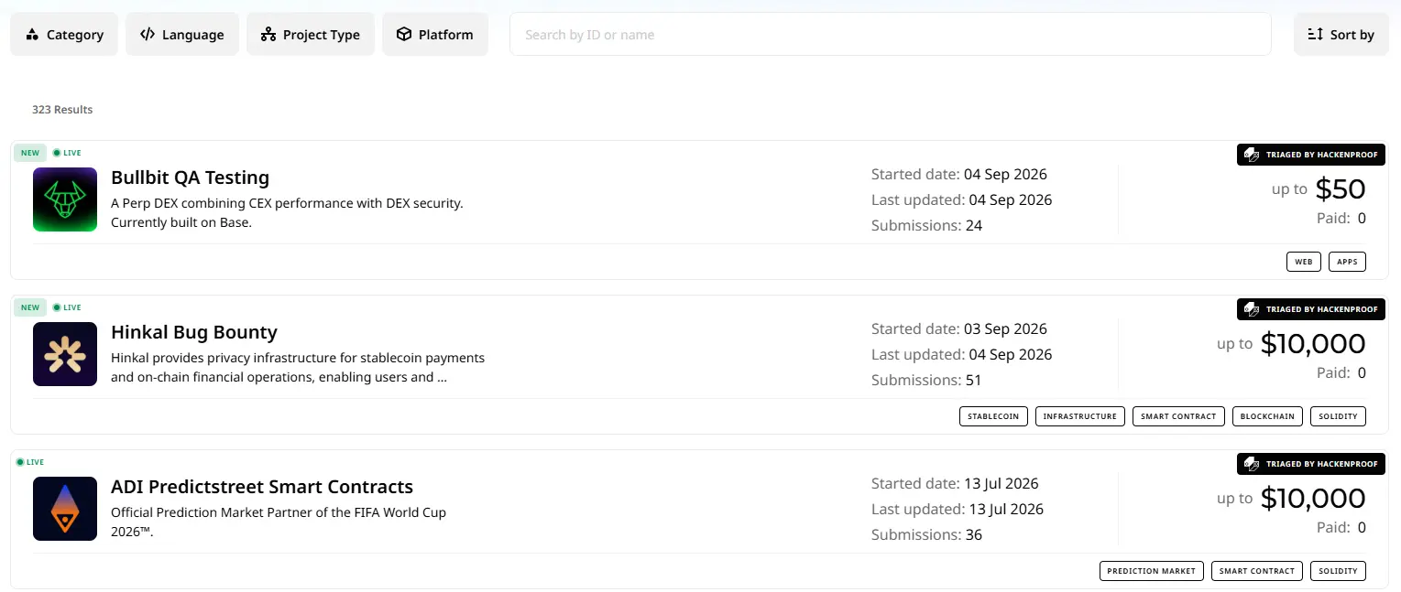Click Started date 13 Jul 2026

[955, 483]
